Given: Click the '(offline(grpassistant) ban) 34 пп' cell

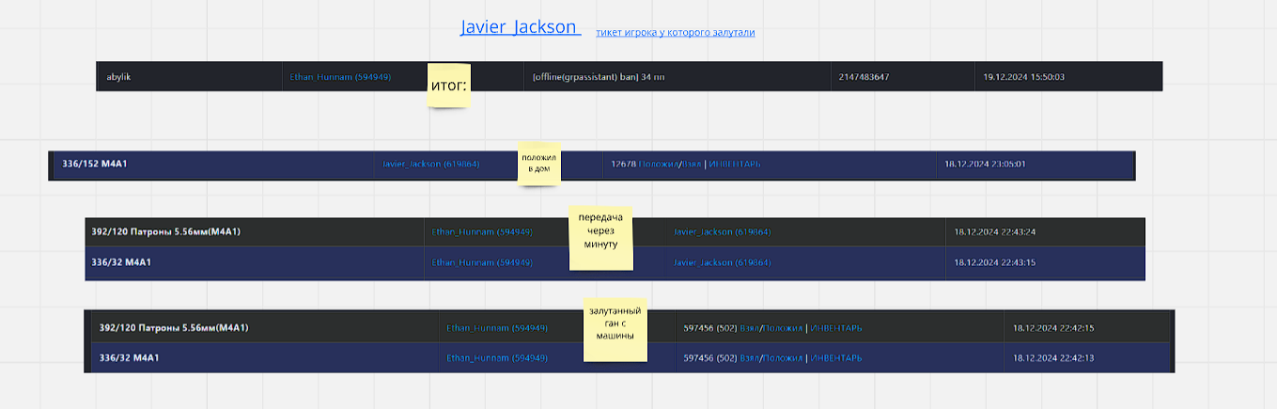Looking at the screenshot, I should coord(598,77).
